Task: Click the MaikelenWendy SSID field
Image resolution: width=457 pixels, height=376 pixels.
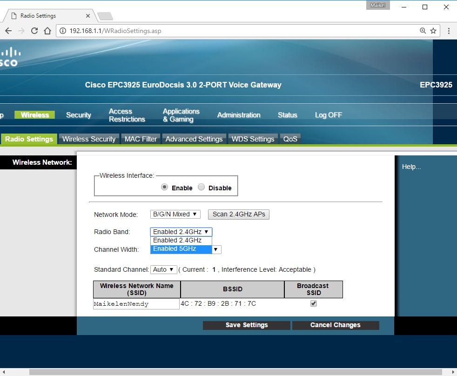Action: point(136,304)
